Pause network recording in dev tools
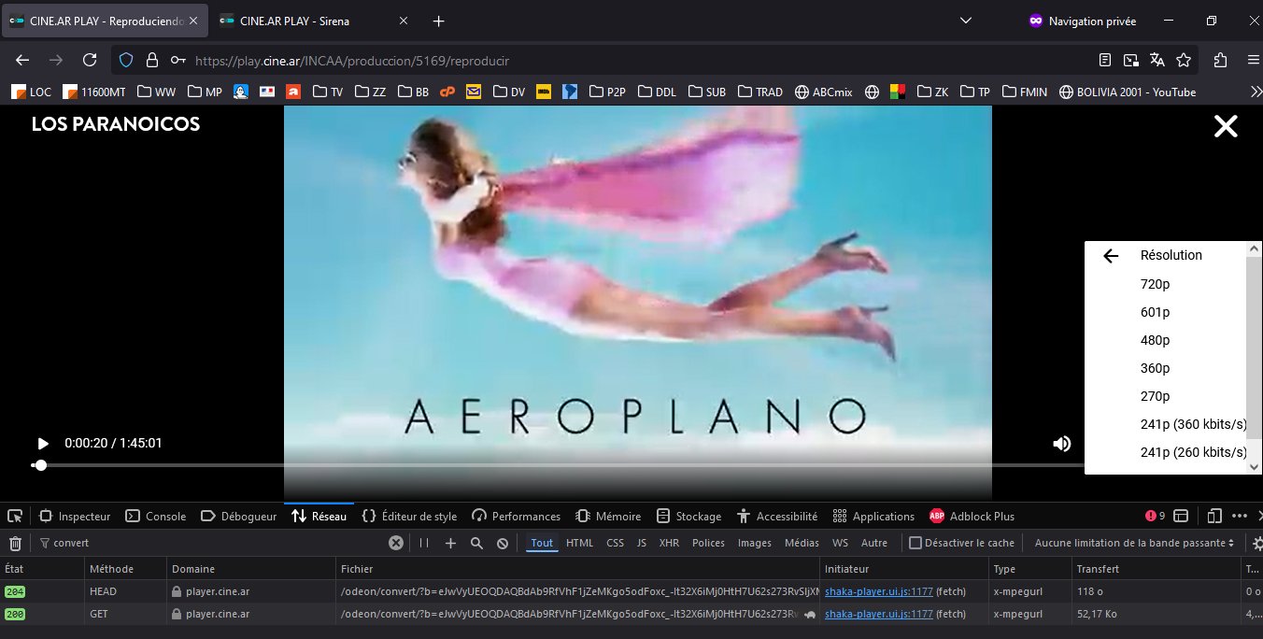 coord(424,543)
